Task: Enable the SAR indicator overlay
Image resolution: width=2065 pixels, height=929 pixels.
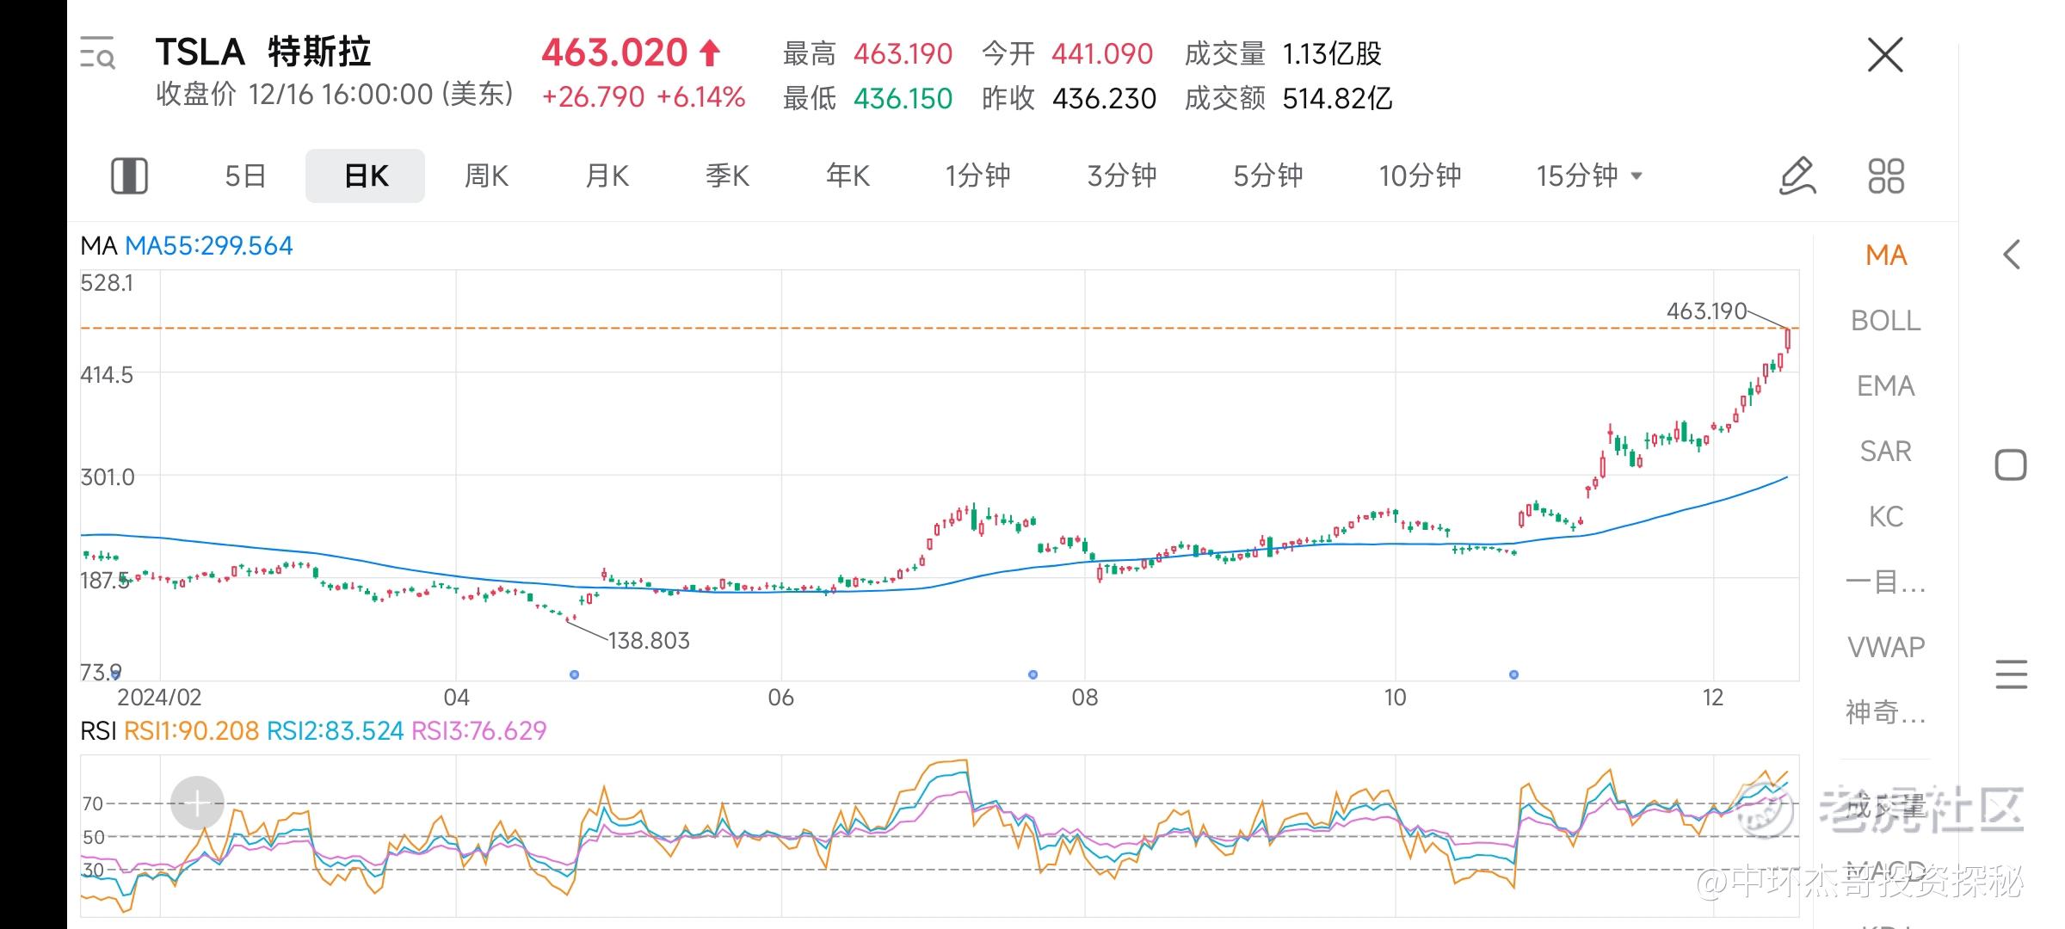Action: [1885, 452]
